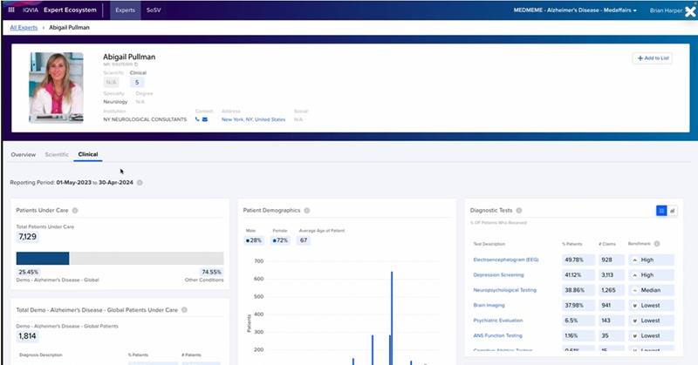This screenshot has height=365, width=698.
Task: Expand the MEDMEME Alzheimer's Disease workspace dropdown
Action: pos(575,10)
